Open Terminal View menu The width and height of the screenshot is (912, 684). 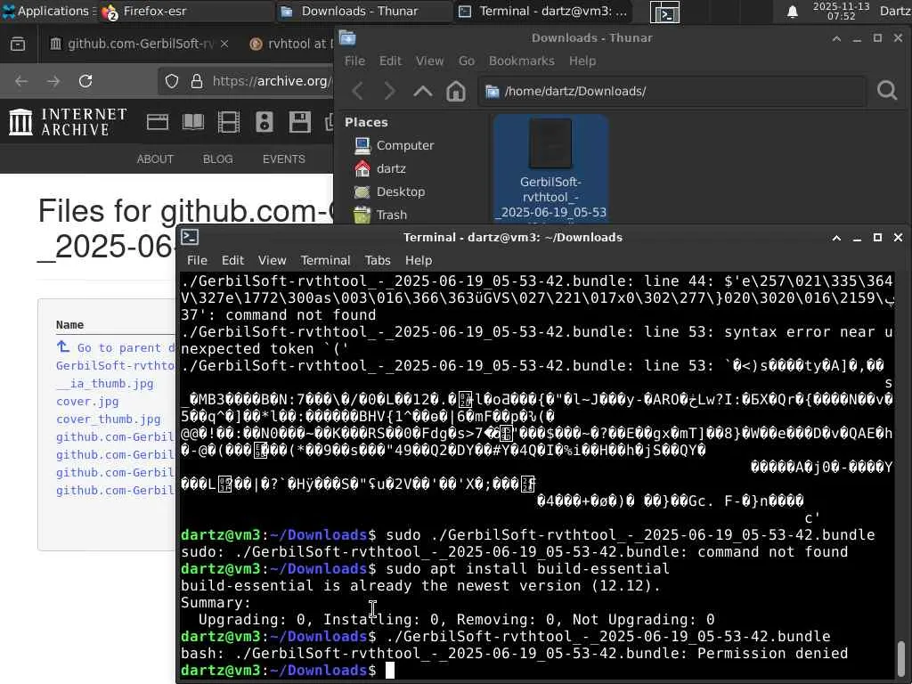(273, 260)
